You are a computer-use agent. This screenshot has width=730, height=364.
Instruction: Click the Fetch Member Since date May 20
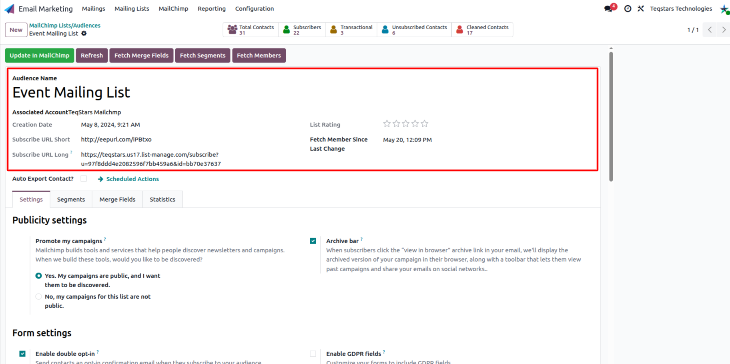click(407, 140)
